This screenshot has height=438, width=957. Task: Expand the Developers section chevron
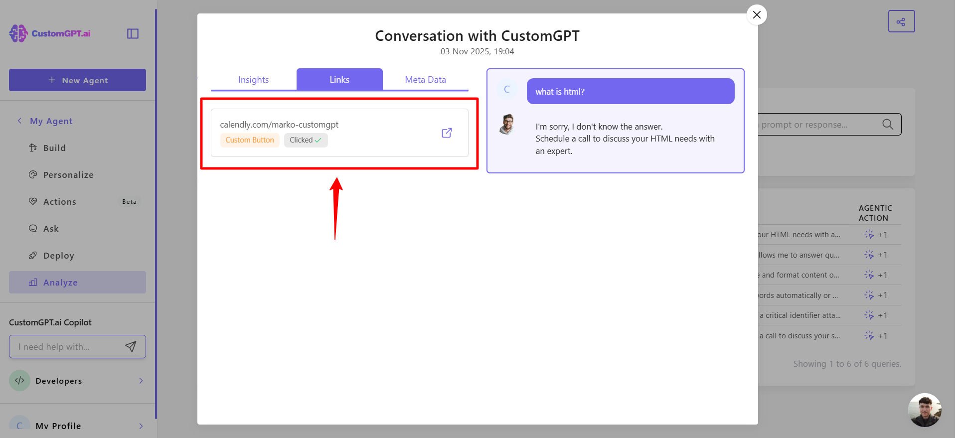[141, 381]
